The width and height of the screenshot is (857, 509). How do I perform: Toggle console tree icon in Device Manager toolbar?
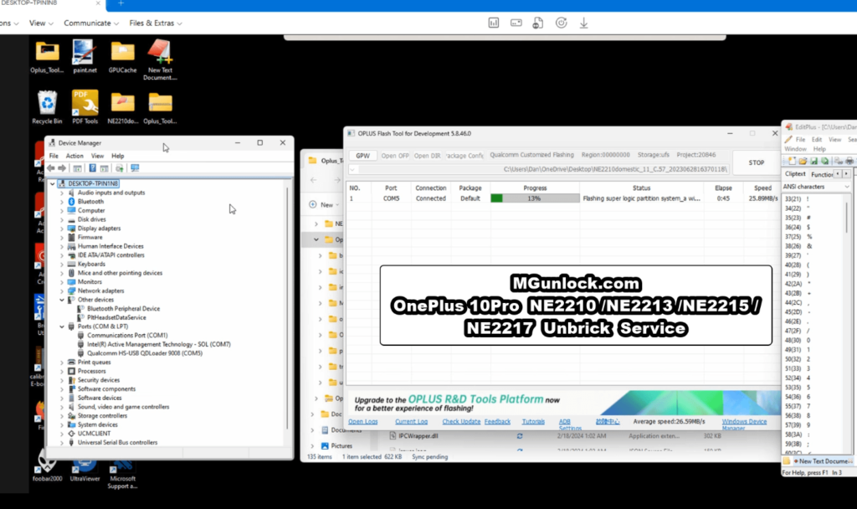[x=78, y=168]
